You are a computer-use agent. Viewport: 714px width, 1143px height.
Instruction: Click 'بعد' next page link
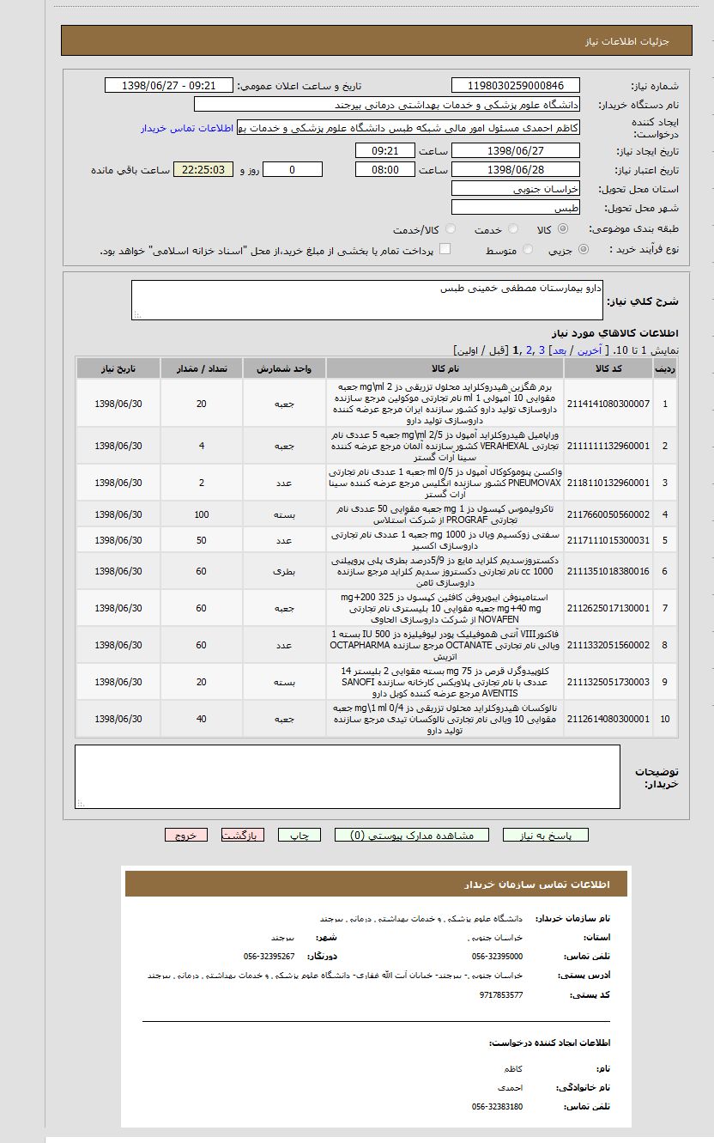(559, 350)
